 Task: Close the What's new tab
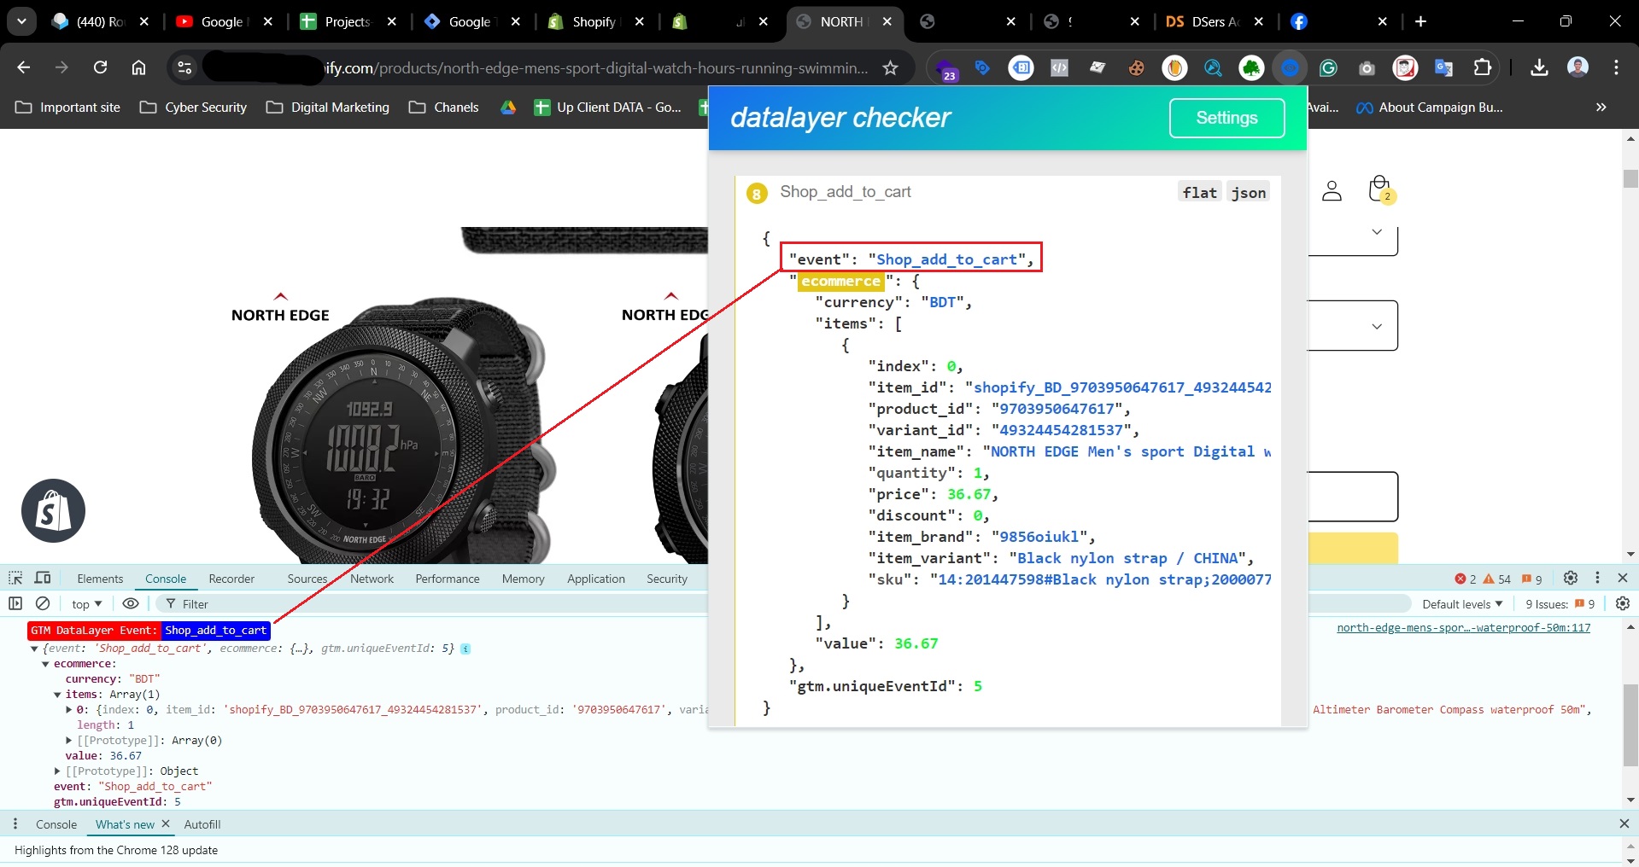click(x=166, y=824)
